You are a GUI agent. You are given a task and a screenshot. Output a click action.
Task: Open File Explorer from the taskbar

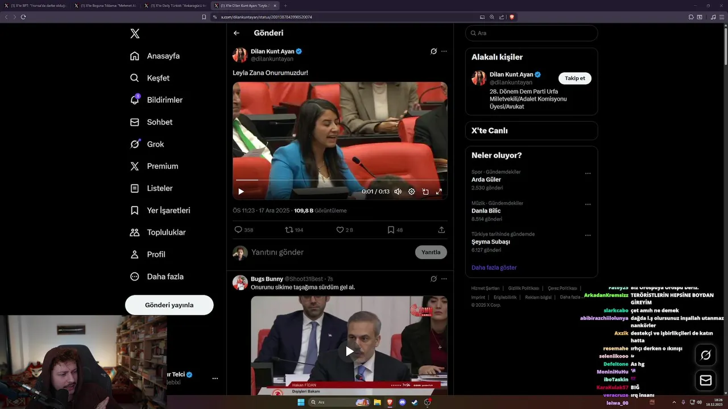[377, 402]
